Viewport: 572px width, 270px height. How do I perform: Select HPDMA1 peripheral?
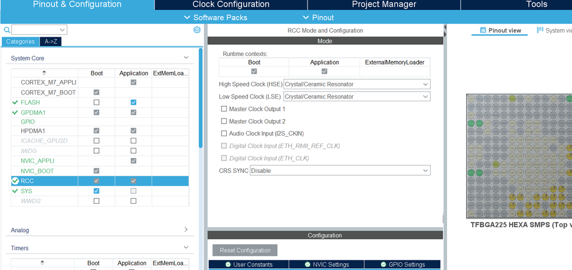tap(33, 130)
